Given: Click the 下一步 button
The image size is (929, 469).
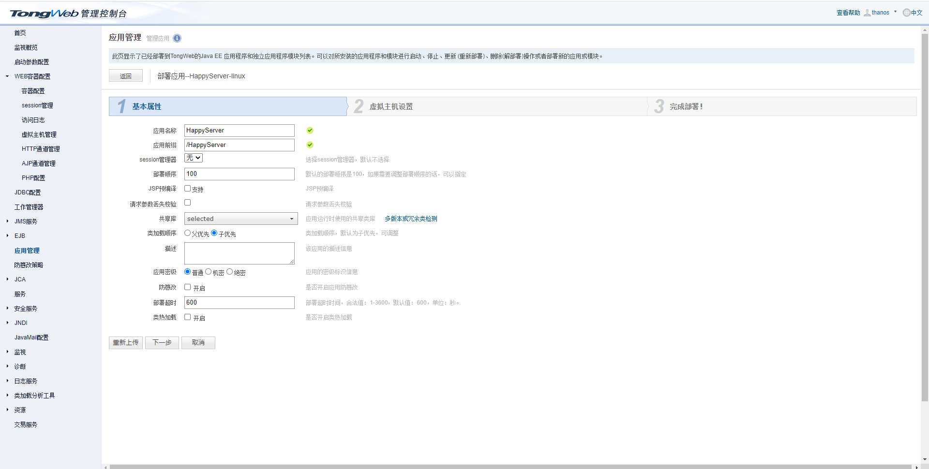Looking at the screenshot, I should pyautogui.click(x=162, y=343).
